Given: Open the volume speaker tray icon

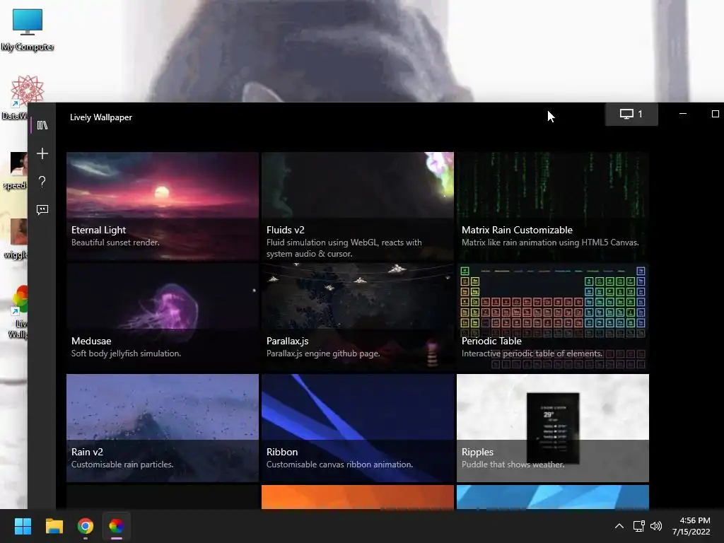Looking at the screenshot, I should [x=655, y=526].
